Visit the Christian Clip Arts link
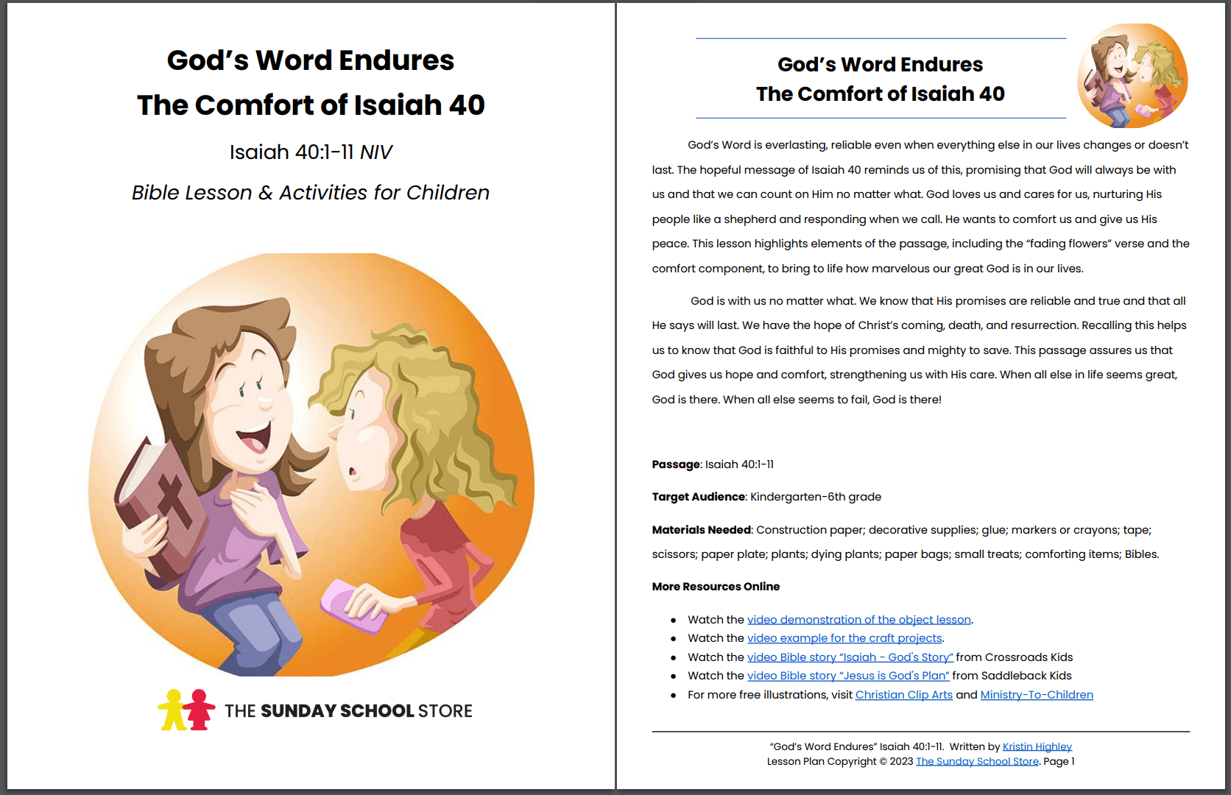Image resolution: width=1231 pixels, height=795 pixels. click(x=903, y=695)
